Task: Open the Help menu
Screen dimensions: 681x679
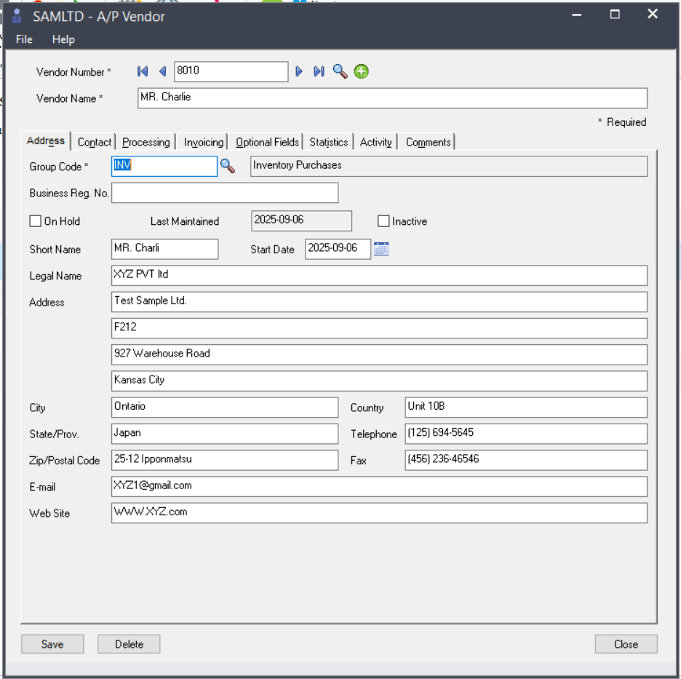Action: [63, 39]
